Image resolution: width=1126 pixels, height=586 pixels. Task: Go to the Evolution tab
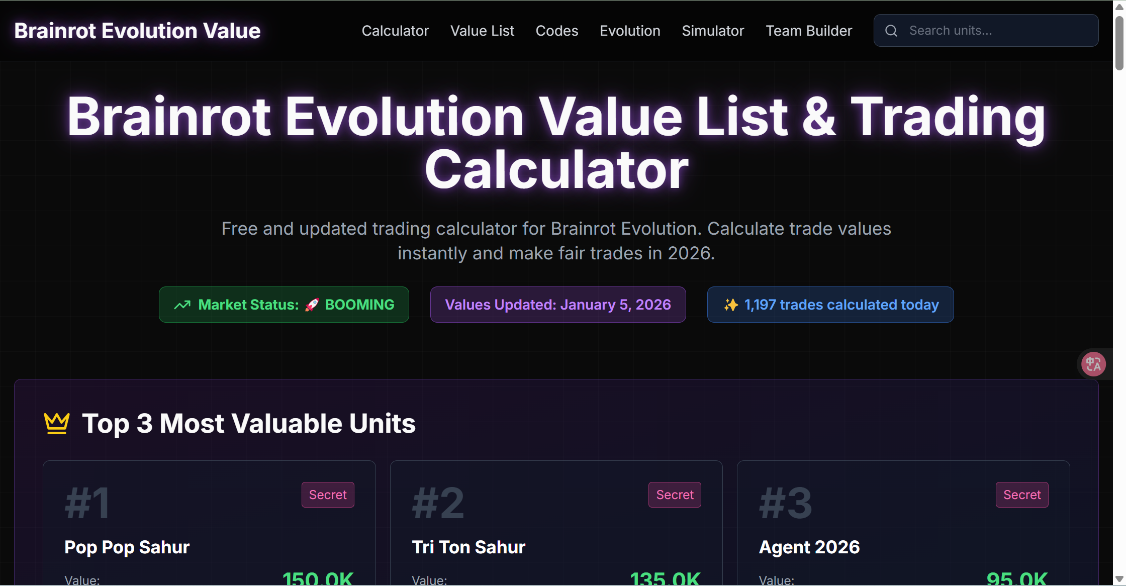point(629,30)
